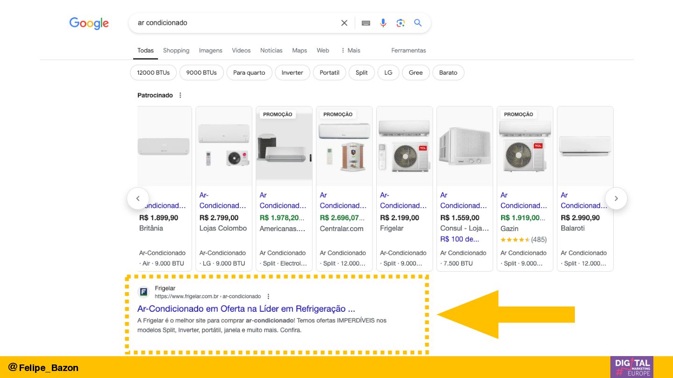
Task: Switch to the Imagens tab
Action: (210, 50)
